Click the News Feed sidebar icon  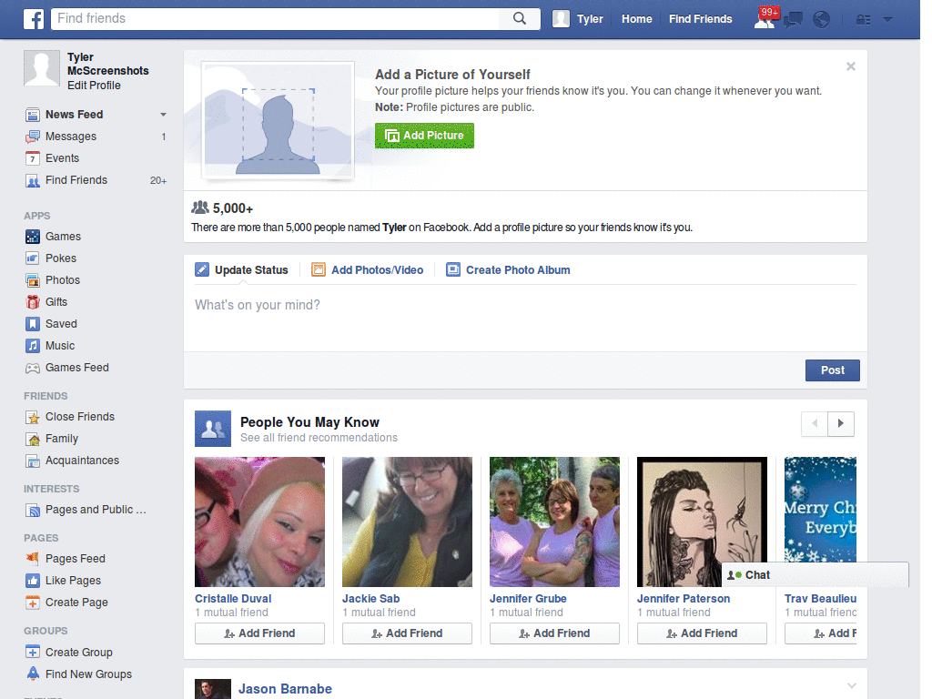coord(33,115)
